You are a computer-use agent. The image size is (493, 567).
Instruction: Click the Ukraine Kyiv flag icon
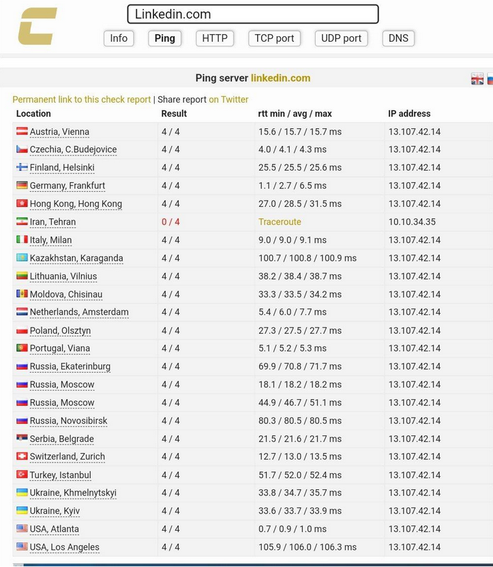[22, 510]
